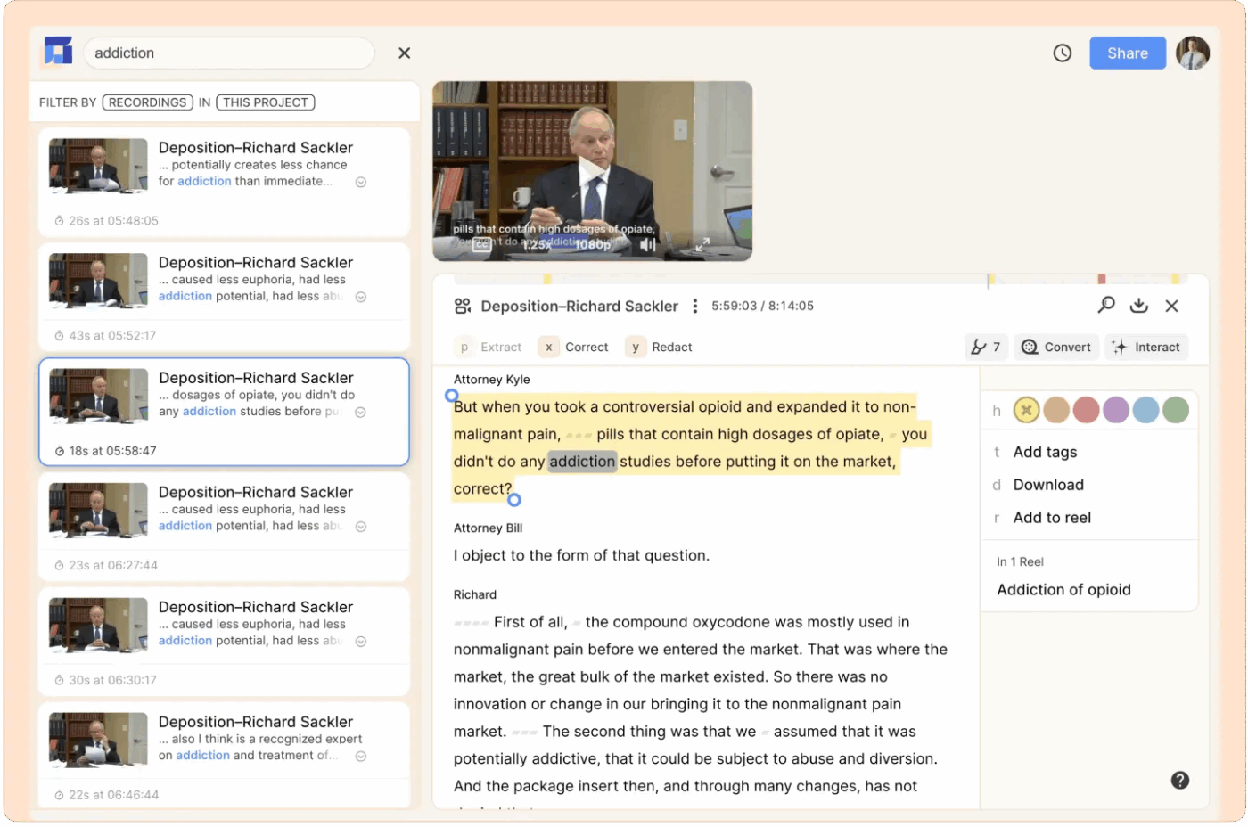Screen dimensions: 1248x827
Task: Open the user profile avatar
Action: [x=1192, y=53]
